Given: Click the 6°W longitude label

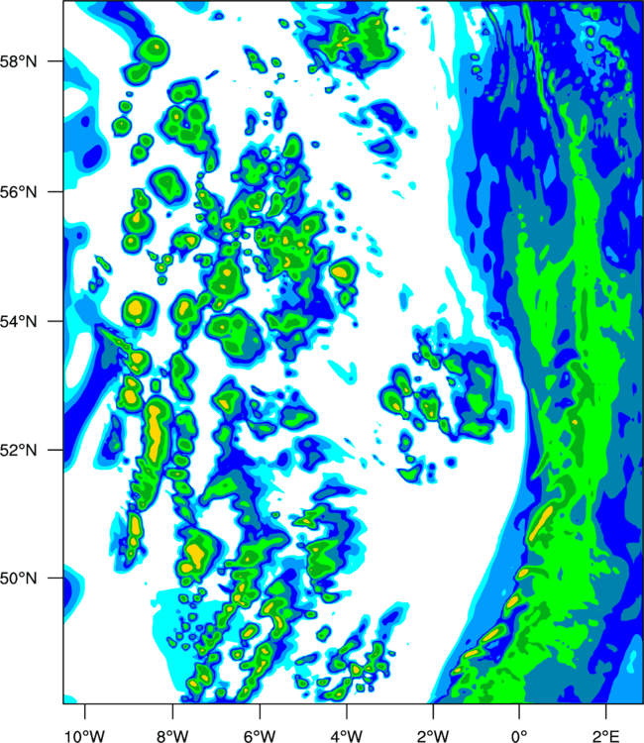Looking at the screenshot, I should [260, 735].
